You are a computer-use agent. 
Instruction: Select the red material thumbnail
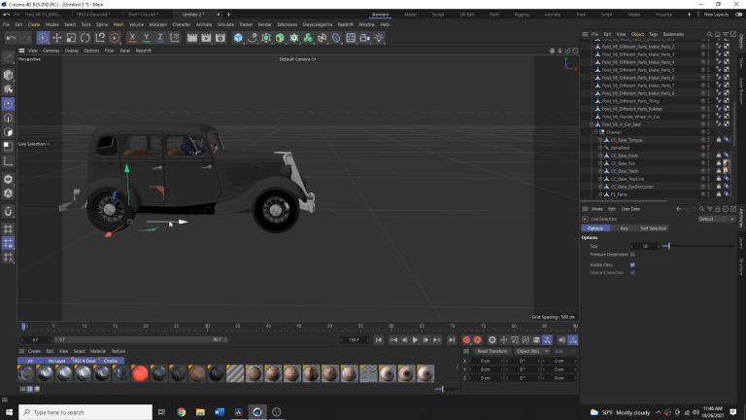[140, 374]
